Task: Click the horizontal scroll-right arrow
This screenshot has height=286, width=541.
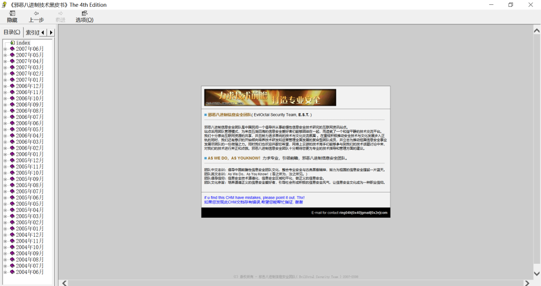Action: 527,283
